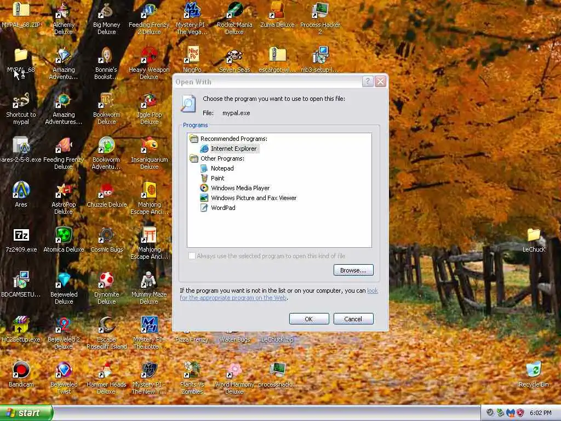Click Plants vs Zombies desktop icon

click(x=192, y=378)
